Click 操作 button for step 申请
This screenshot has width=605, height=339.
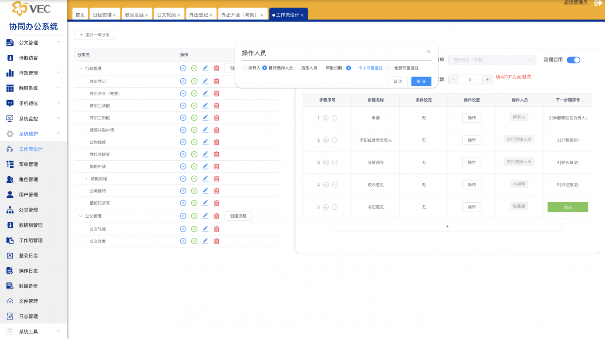[x=472, y=118]
